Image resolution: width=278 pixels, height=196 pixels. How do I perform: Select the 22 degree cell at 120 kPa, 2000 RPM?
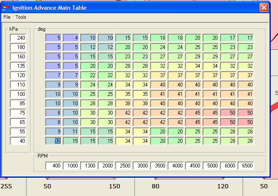(106, 75)
